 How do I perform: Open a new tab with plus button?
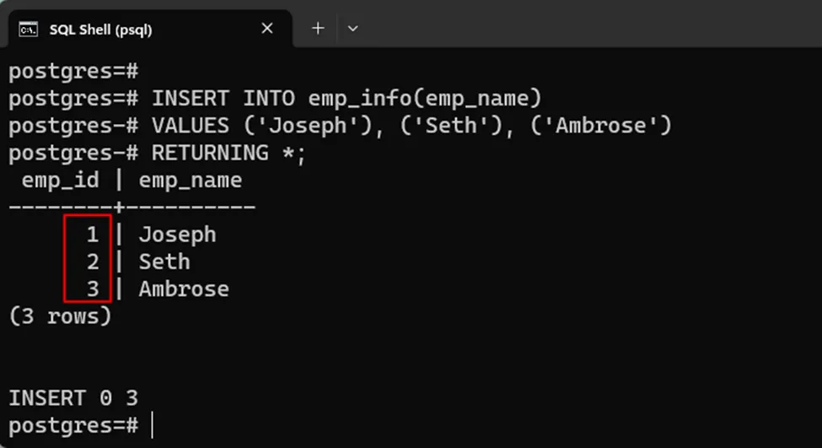point(318,29)
